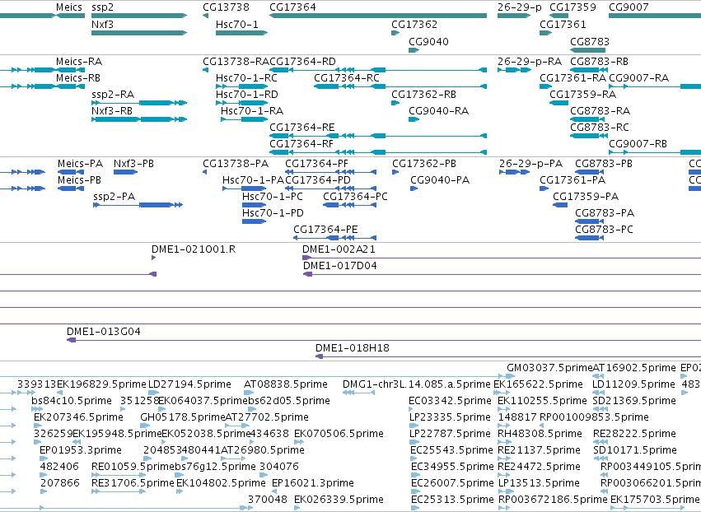
Task: Select the Hsc70-1 gene label
Action: (237, 24)
